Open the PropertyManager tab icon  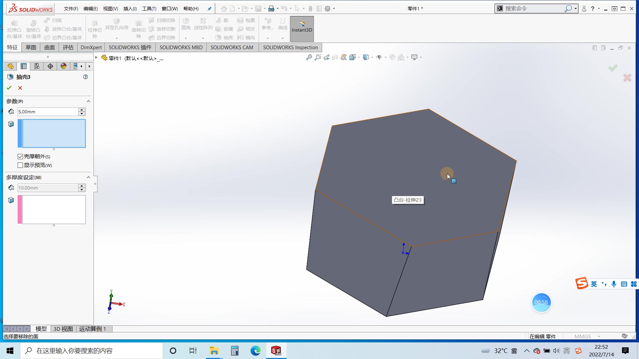click(x=23, y=66)
